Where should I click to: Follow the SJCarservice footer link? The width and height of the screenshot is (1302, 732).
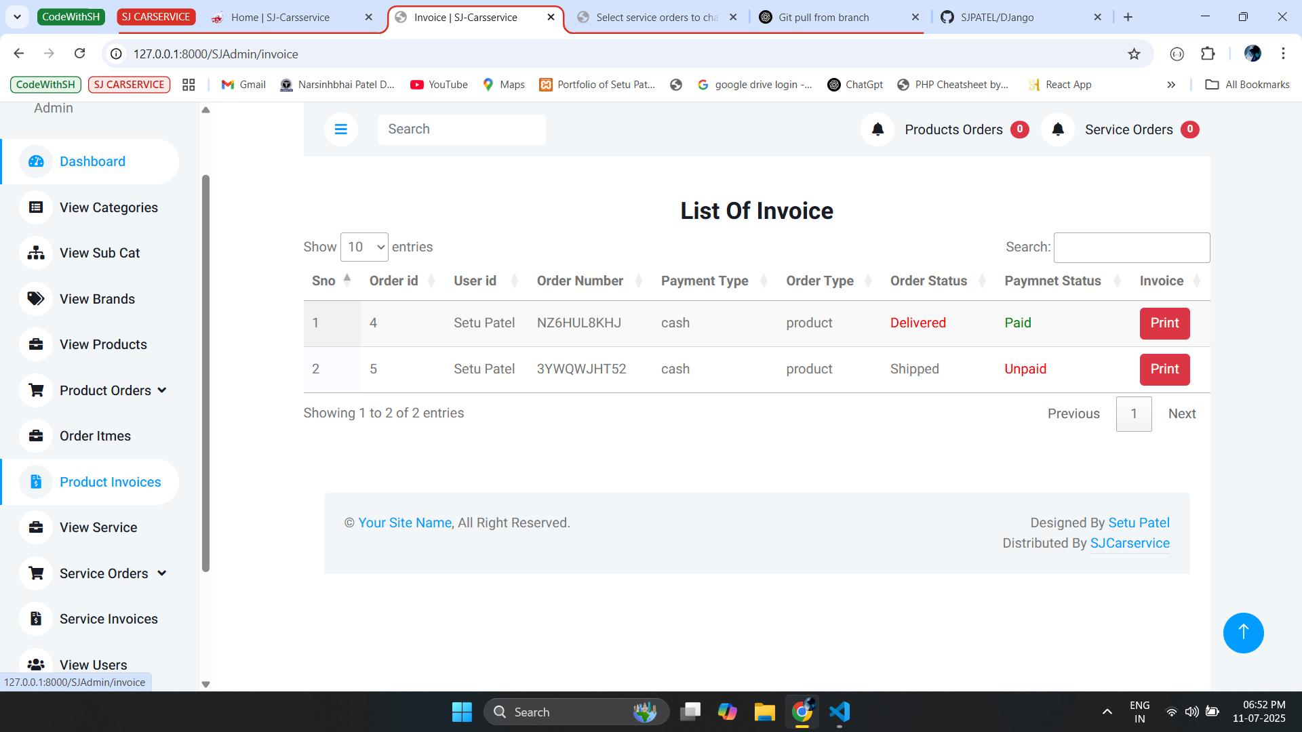1129,543
